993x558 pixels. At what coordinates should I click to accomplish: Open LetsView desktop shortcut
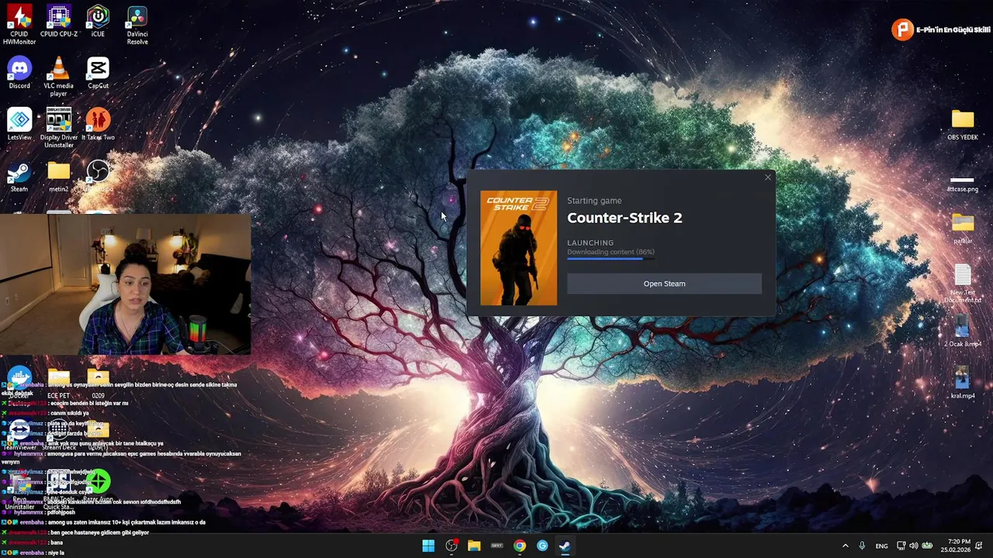(x=19, y=124)
